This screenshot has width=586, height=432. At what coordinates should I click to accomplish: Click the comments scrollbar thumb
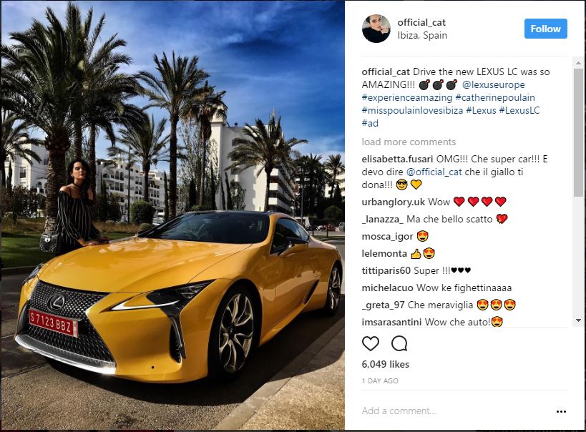pyautogui.click(x=578, y=132)
